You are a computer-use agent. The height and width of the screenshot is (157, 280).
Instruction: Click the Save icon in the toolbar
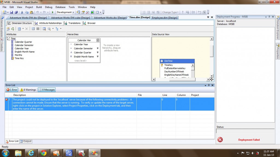click(12, 12)
